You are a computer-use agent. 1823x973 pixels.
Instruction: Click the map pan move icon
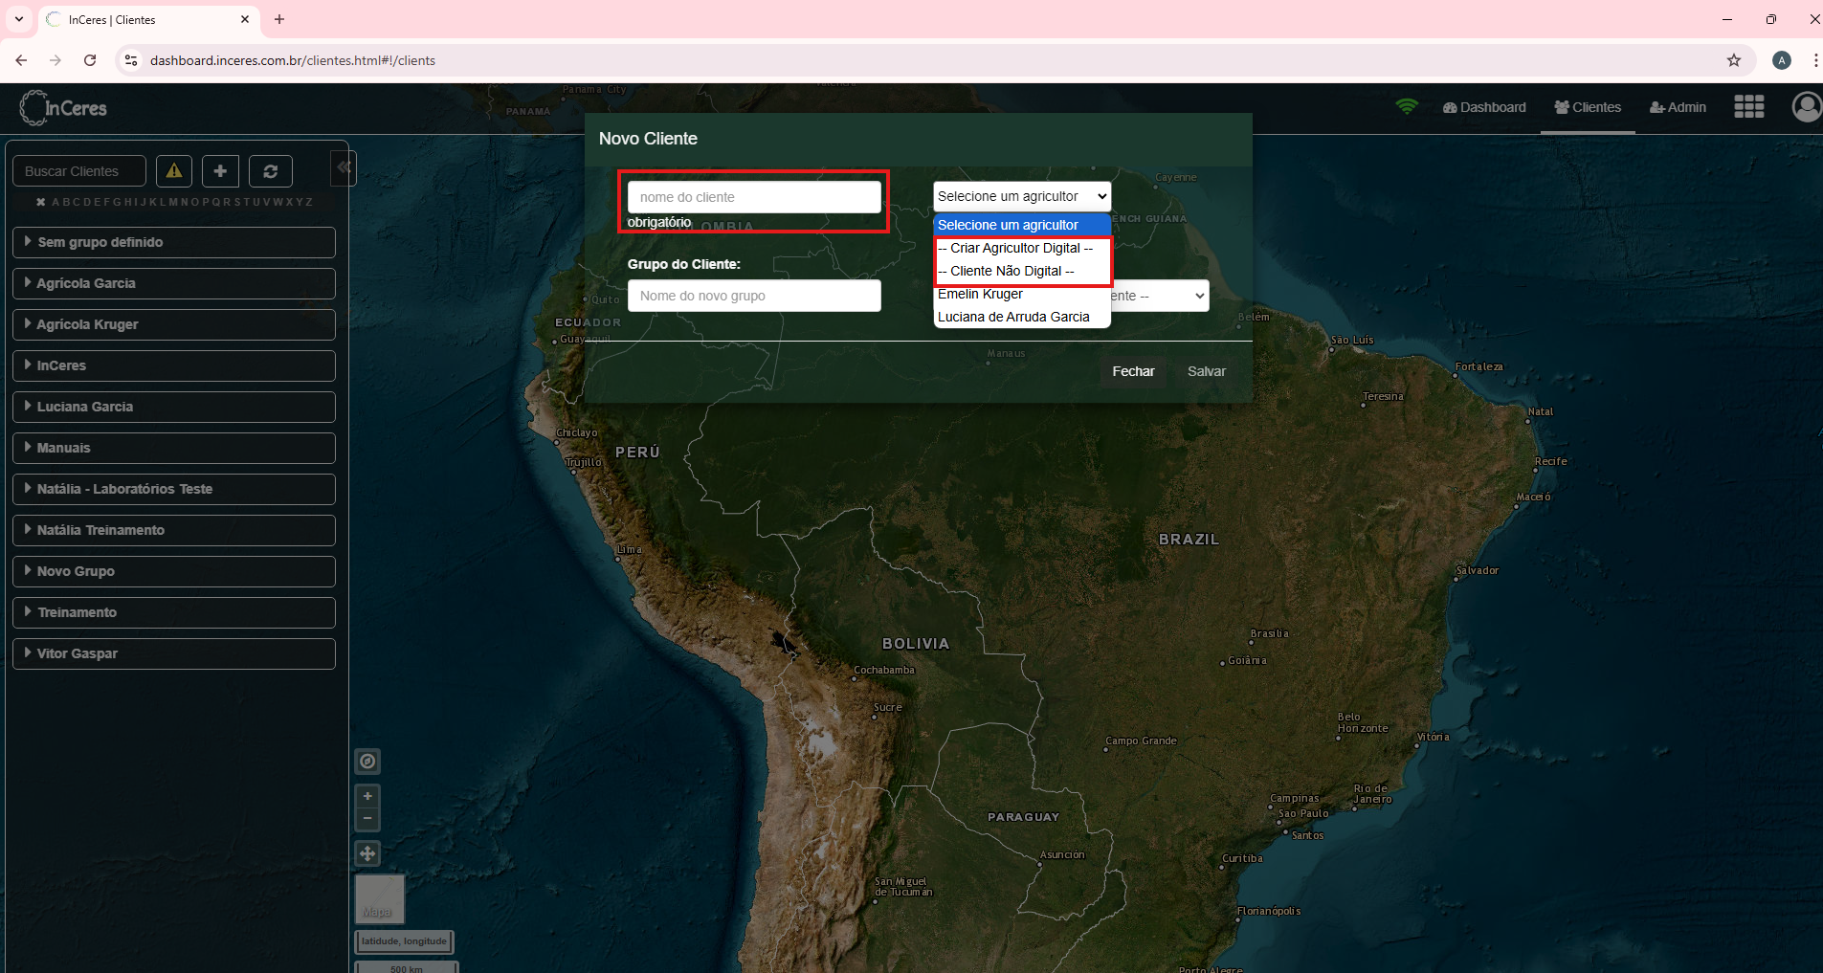367,853
